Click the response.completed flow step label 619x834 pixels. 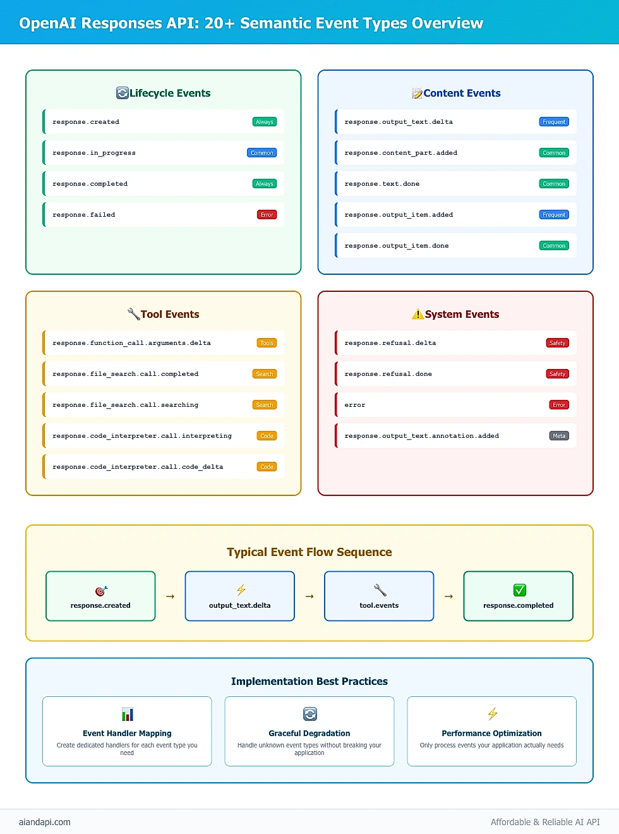519,605
